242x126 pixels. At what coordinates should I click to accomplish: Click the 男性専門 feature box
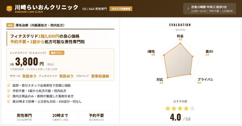[24, 117]
